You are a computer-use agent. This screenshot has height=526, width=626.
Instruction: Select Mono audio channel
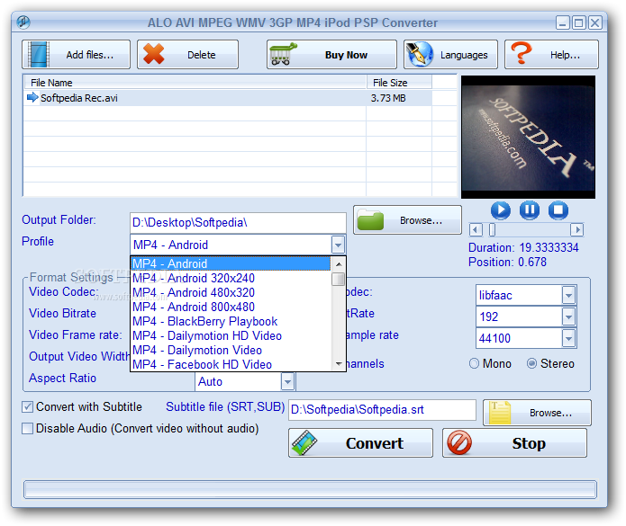tap(474, 363)
